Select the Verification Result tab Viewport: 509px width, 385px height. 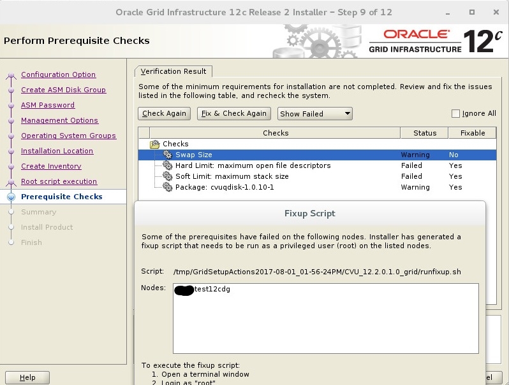[173, 71]
